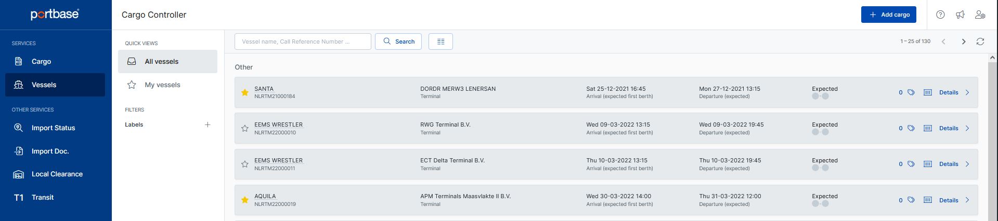Click the label count 0 for AQUILA
Image resolution: width=998 pixels, height=221 pixels.
pyautogui.click(x=901, y=200)
